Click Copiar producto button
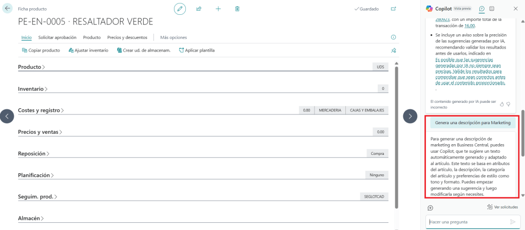 (41, 51)
